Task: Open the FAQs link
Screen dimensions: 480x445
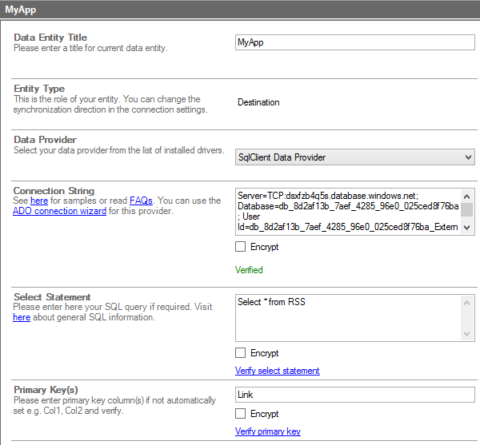Action: click(x=141, y=201)
